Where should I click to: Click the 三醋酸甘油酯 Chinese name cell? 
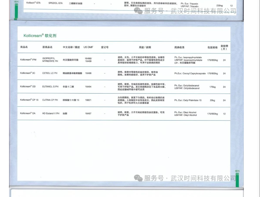click(x=76, y=4)
